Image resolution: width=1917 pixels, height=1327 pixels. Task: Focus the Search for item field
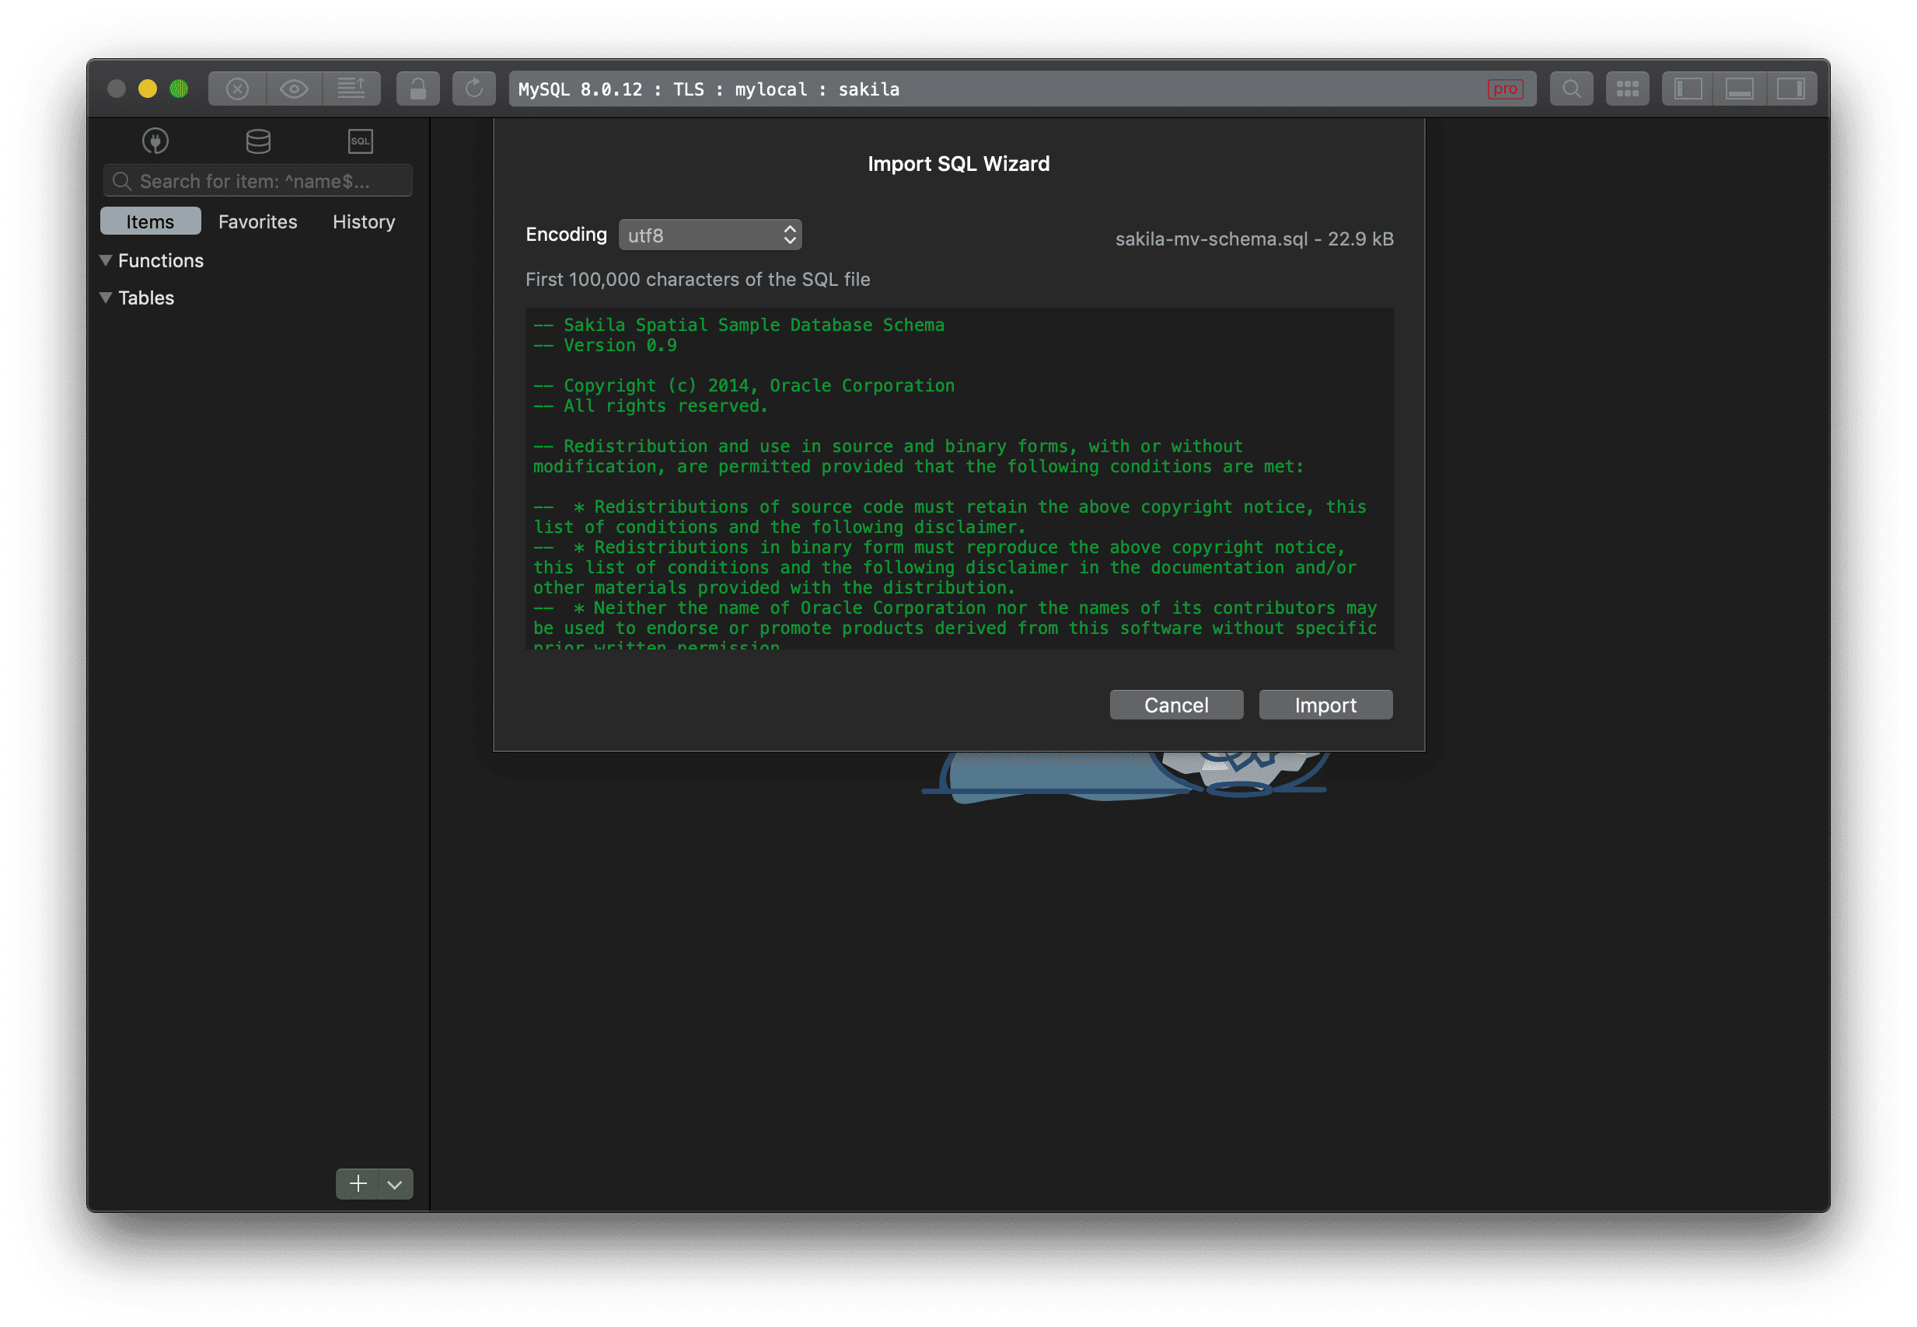pos(258,180)
